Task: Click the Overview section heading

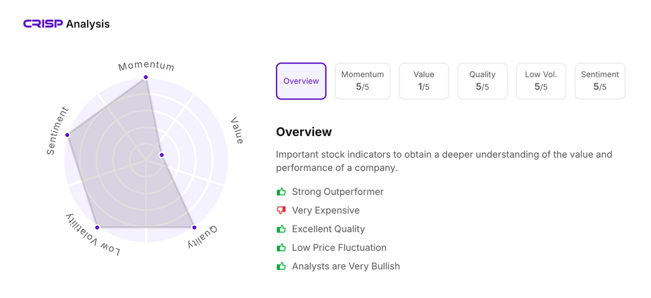Action: click(x=304, y=132)
